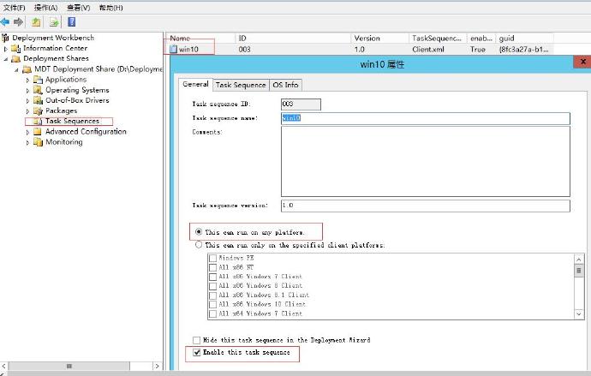This screenshot has width=591, height=376.
Task: Click the Operating Systems folder icon
Action: pyautogui.click(x=38, y=90)
